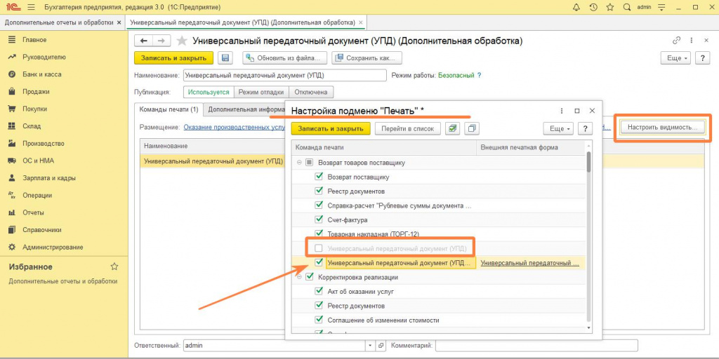Open favorites star icon in title bar

pyautogui.click(x=610, y=7)
